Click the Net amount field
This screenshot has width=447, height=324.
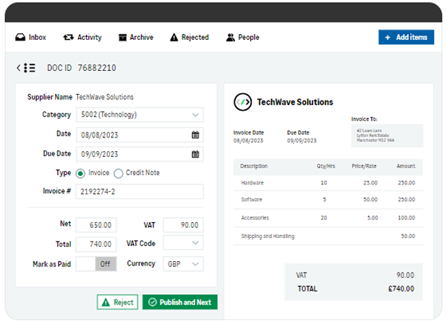[96, 225]
